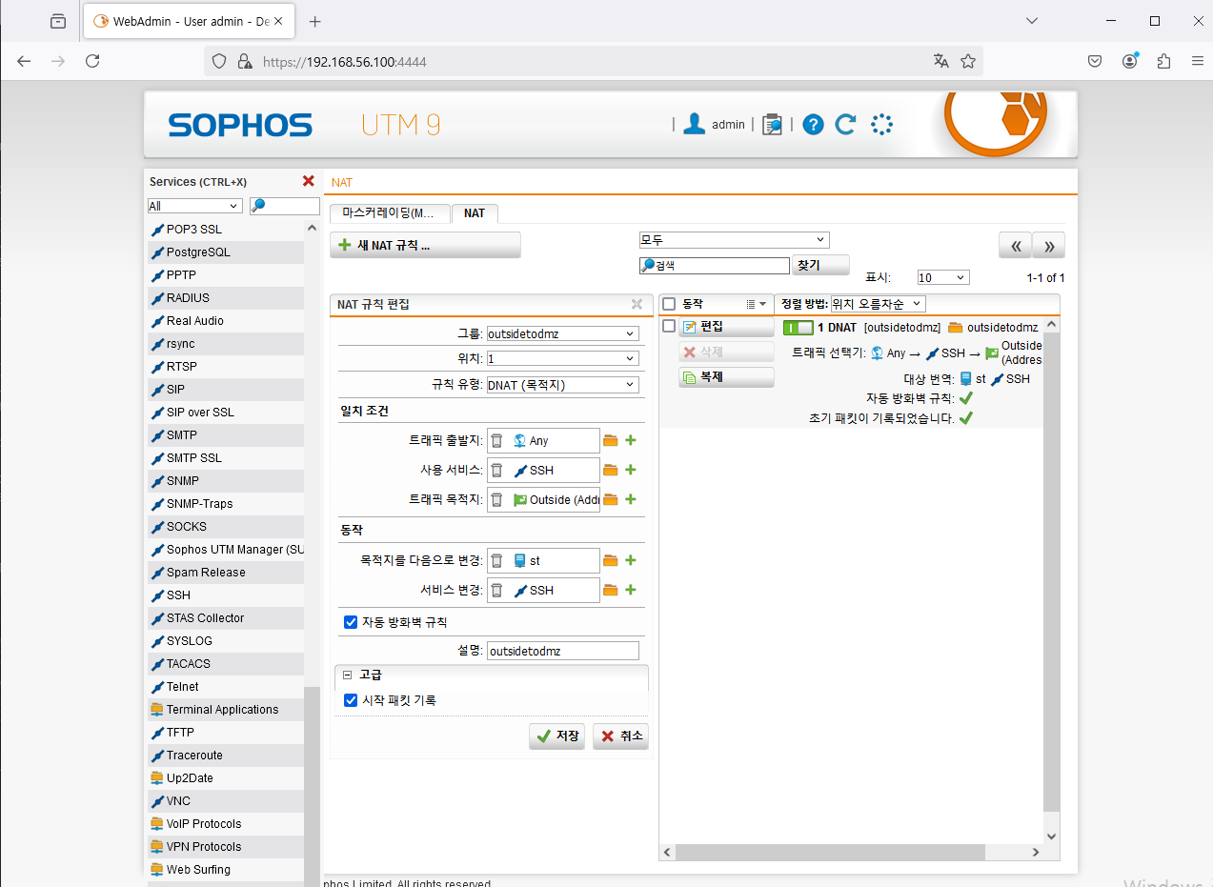Check the DNAT rule 1 row checkbox

click(669, 326)
